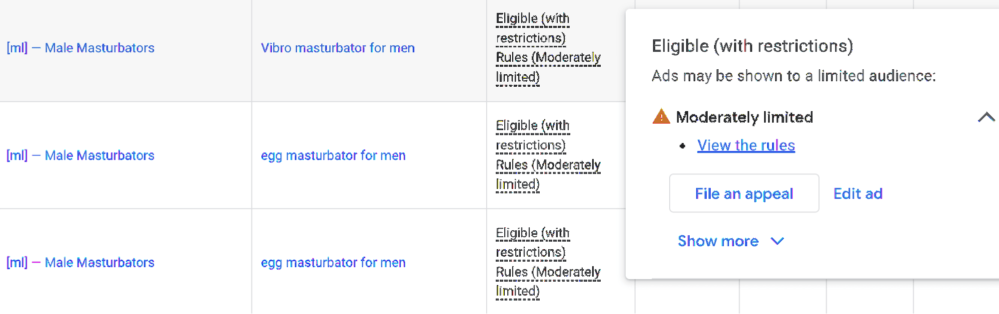The image size is (999, 314).
Task: Open the Male Masturbators campaign in middle row
Action: (80, 156)
